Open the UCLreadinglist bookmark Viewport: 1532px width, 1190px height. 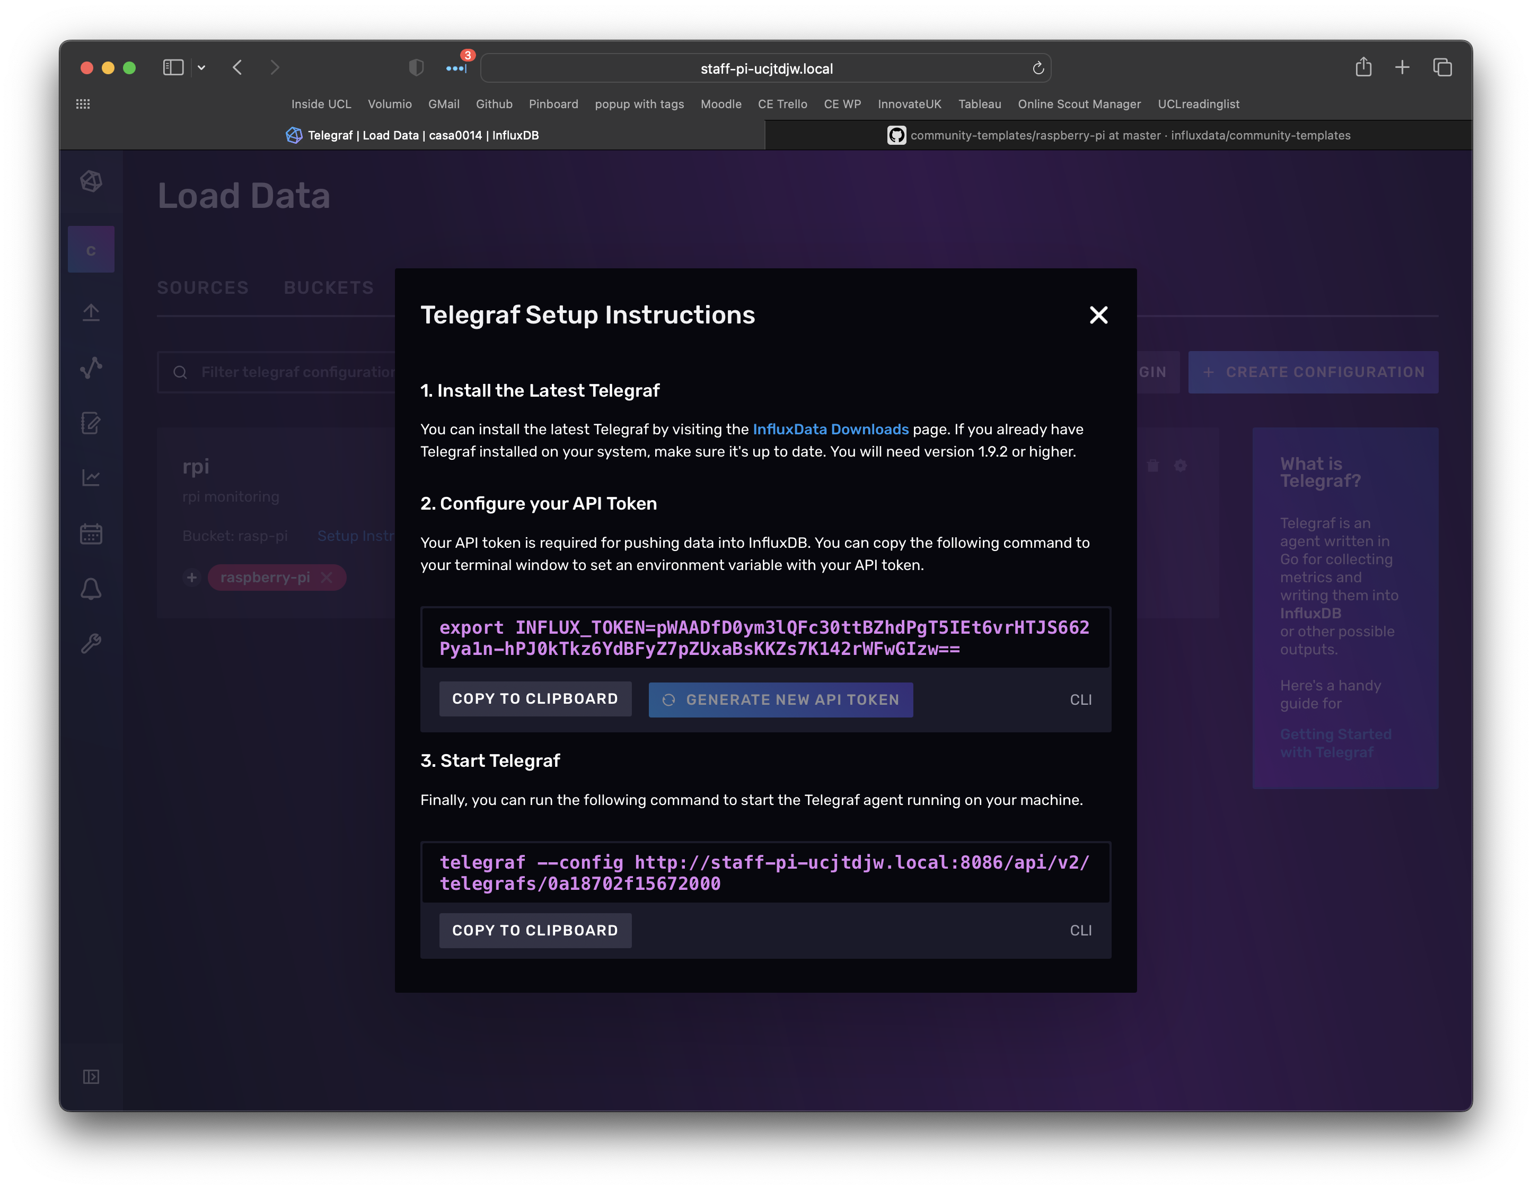(1199, 104)
